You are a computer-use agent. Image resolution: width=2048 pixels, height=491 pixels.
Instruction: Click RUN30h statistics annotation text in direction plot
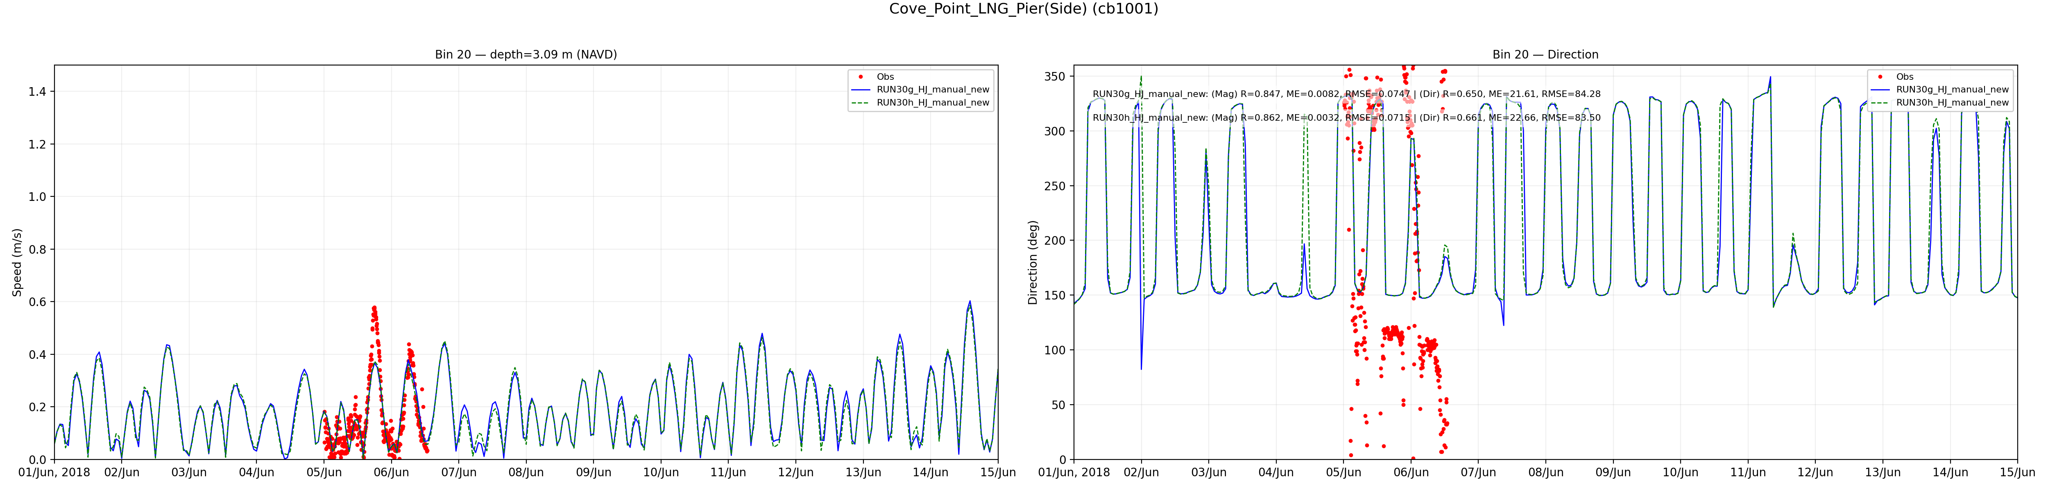(1346, 117)
